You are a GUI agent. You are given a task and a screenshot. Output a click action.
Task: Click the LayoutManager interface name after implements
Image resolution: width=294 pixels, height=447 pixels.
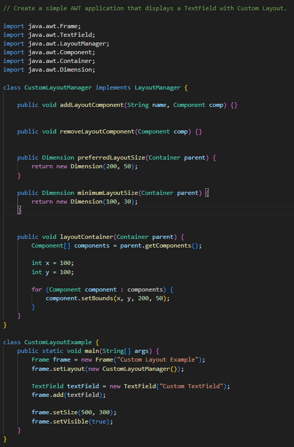pos(157,87)
